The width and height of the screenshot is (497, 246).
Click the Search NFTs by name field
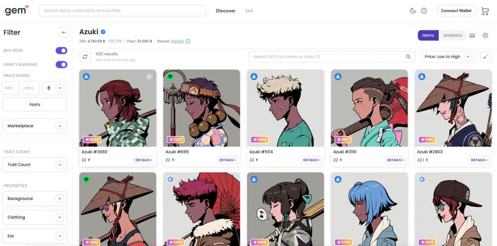[x=331, y=57]
